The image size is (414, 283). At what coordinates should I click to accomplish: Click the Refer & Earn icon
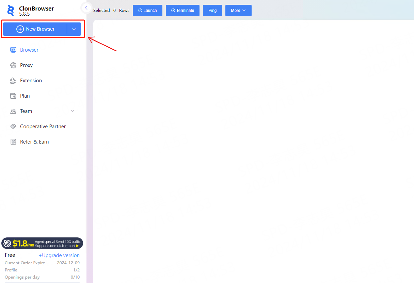click(13, 142)
